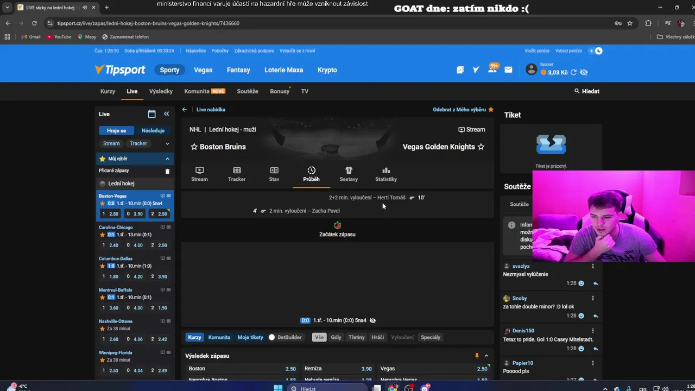The height and width of the screenshot is (391, 695).
Task: Go back with arrow next to Live nabídka
Action: tap(185, 110)
